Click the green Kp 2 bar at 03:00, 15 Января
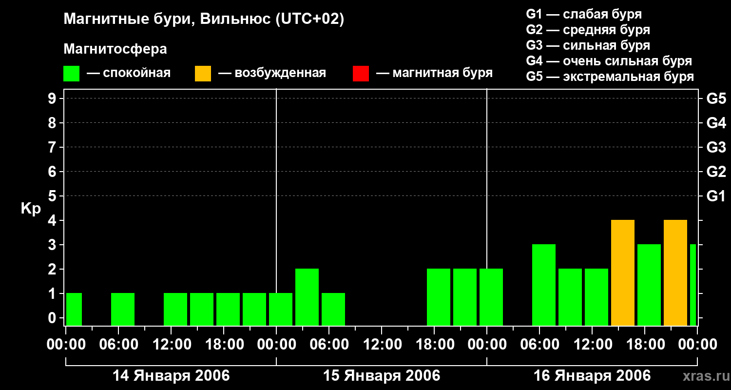The width and height of the screenshot is (731, 390). point(307,297)
